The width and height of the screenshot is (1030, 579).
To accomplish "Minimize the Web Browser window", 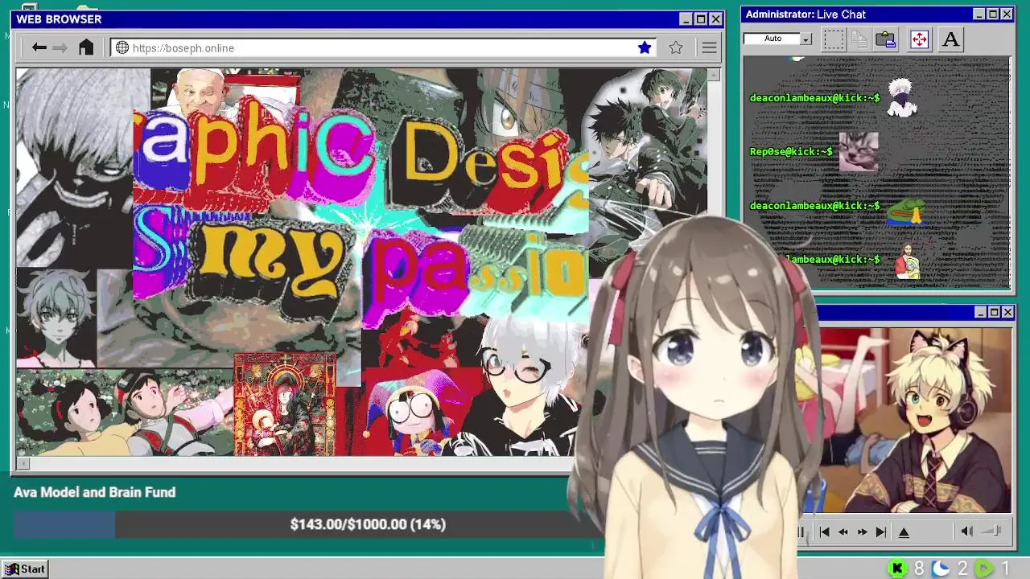I will click(x=686, y=19).
